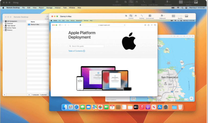Click plus button below the sidebar list
Image resolution: width=208 pixels, height=123 pixels.
(x=4, y=95)
